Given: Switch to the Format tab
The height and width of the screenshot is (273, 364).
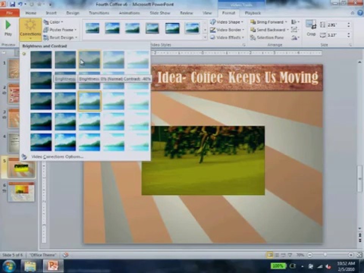Looking at the screenshot, I should (x=228, y=13).
